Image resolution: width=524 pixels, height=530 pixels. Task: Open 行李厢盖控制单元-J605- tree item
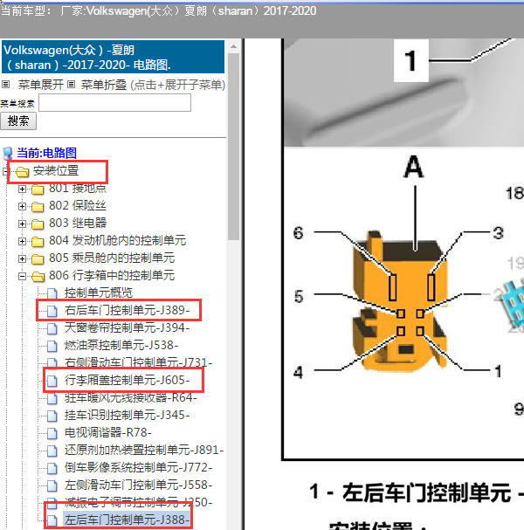pos(128,381)
